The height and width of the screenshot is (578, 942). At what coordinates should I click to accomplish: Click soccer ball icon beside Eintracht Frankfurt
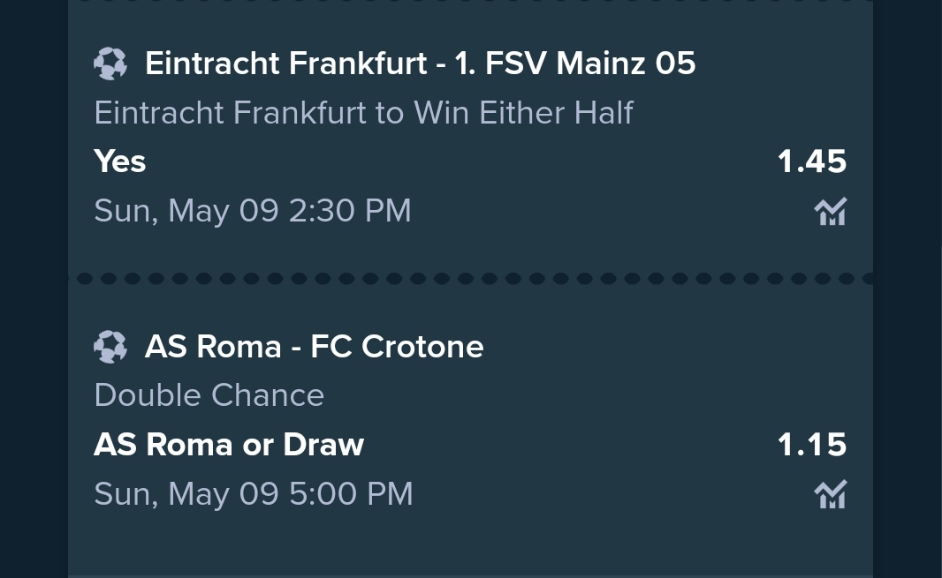pos(110,64)
